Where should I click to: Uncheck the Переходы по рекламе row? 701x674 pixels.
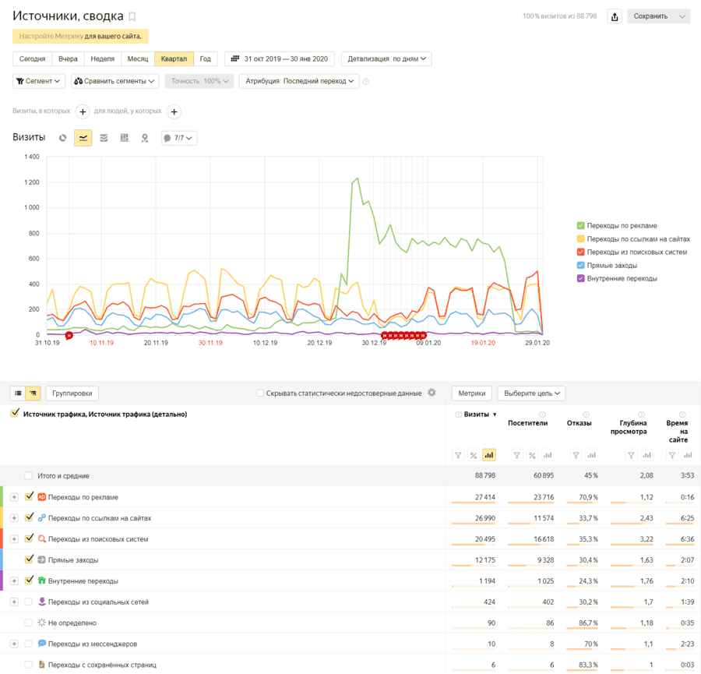pyautogui.click(x=30, y=496)
